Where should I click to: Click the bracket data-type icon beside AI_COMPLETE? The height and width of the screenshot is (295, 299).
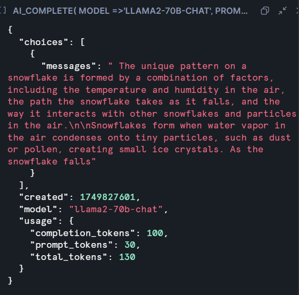tap(3, 10)
